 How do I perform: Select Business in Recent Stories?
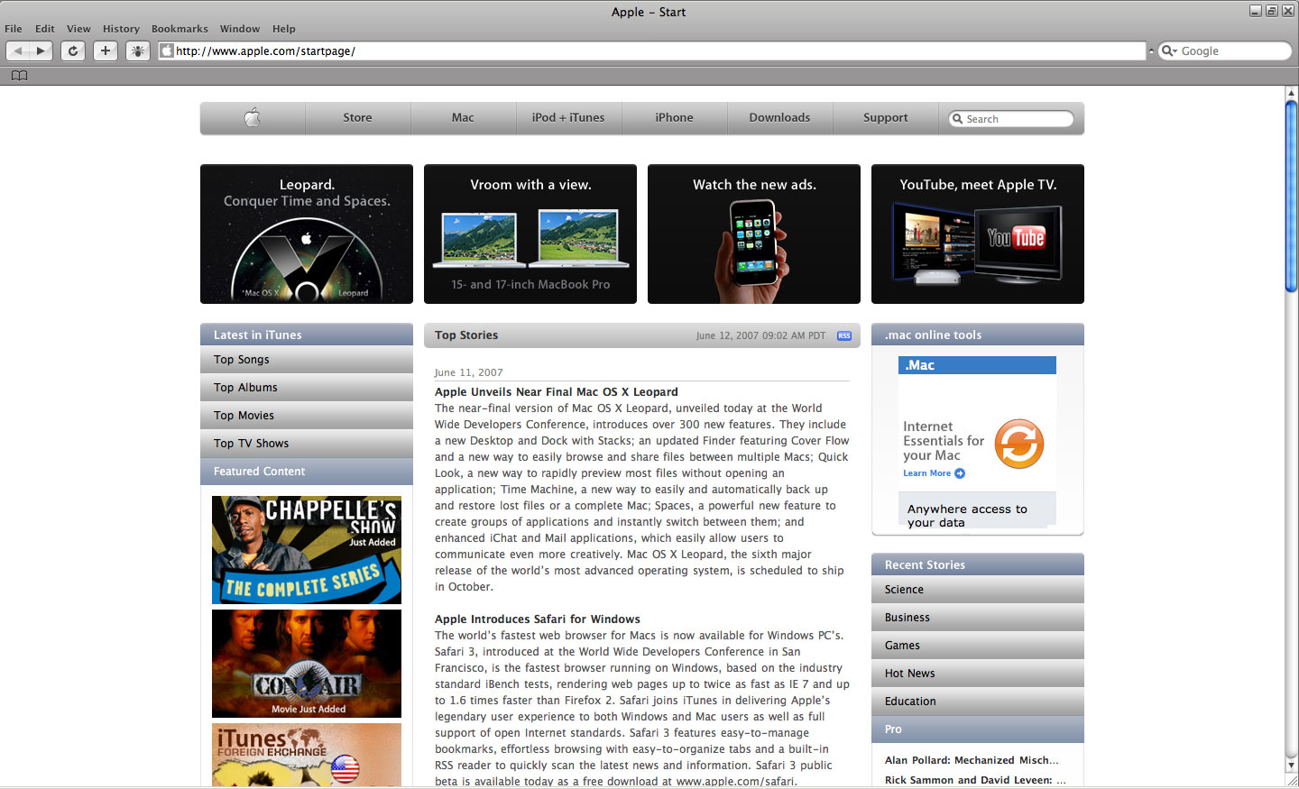pyautogui.click(x=978, y=618)
